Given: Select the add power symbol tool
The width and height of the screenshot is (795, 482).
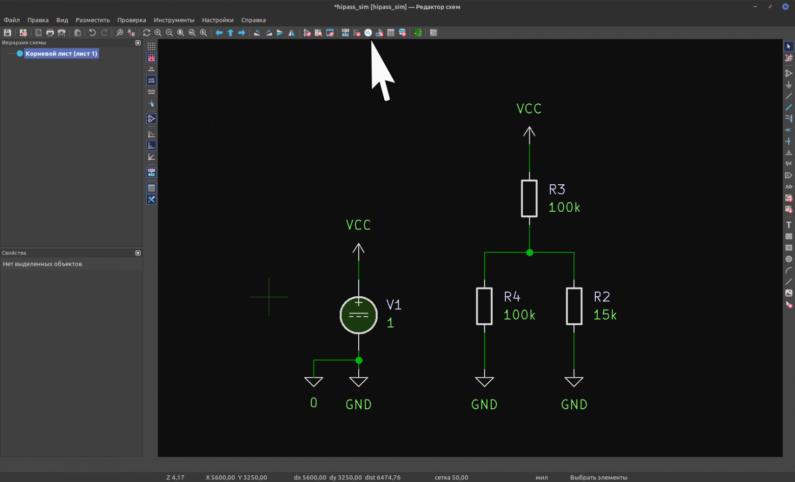Looking at the screenshot, I should coord(788,85).
